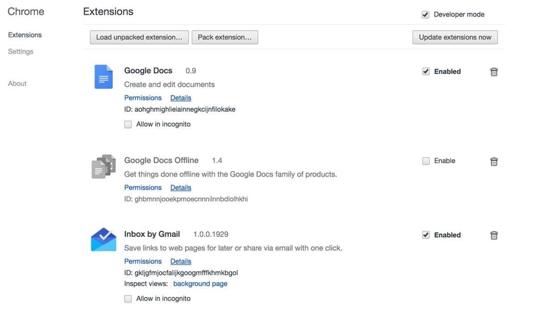Uncheck Enabled for Inbox by Gmail

(426, 235)
